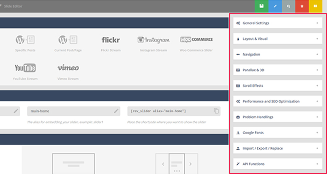Expand Import / Export / Replace arrow

(x=317, y=148)
